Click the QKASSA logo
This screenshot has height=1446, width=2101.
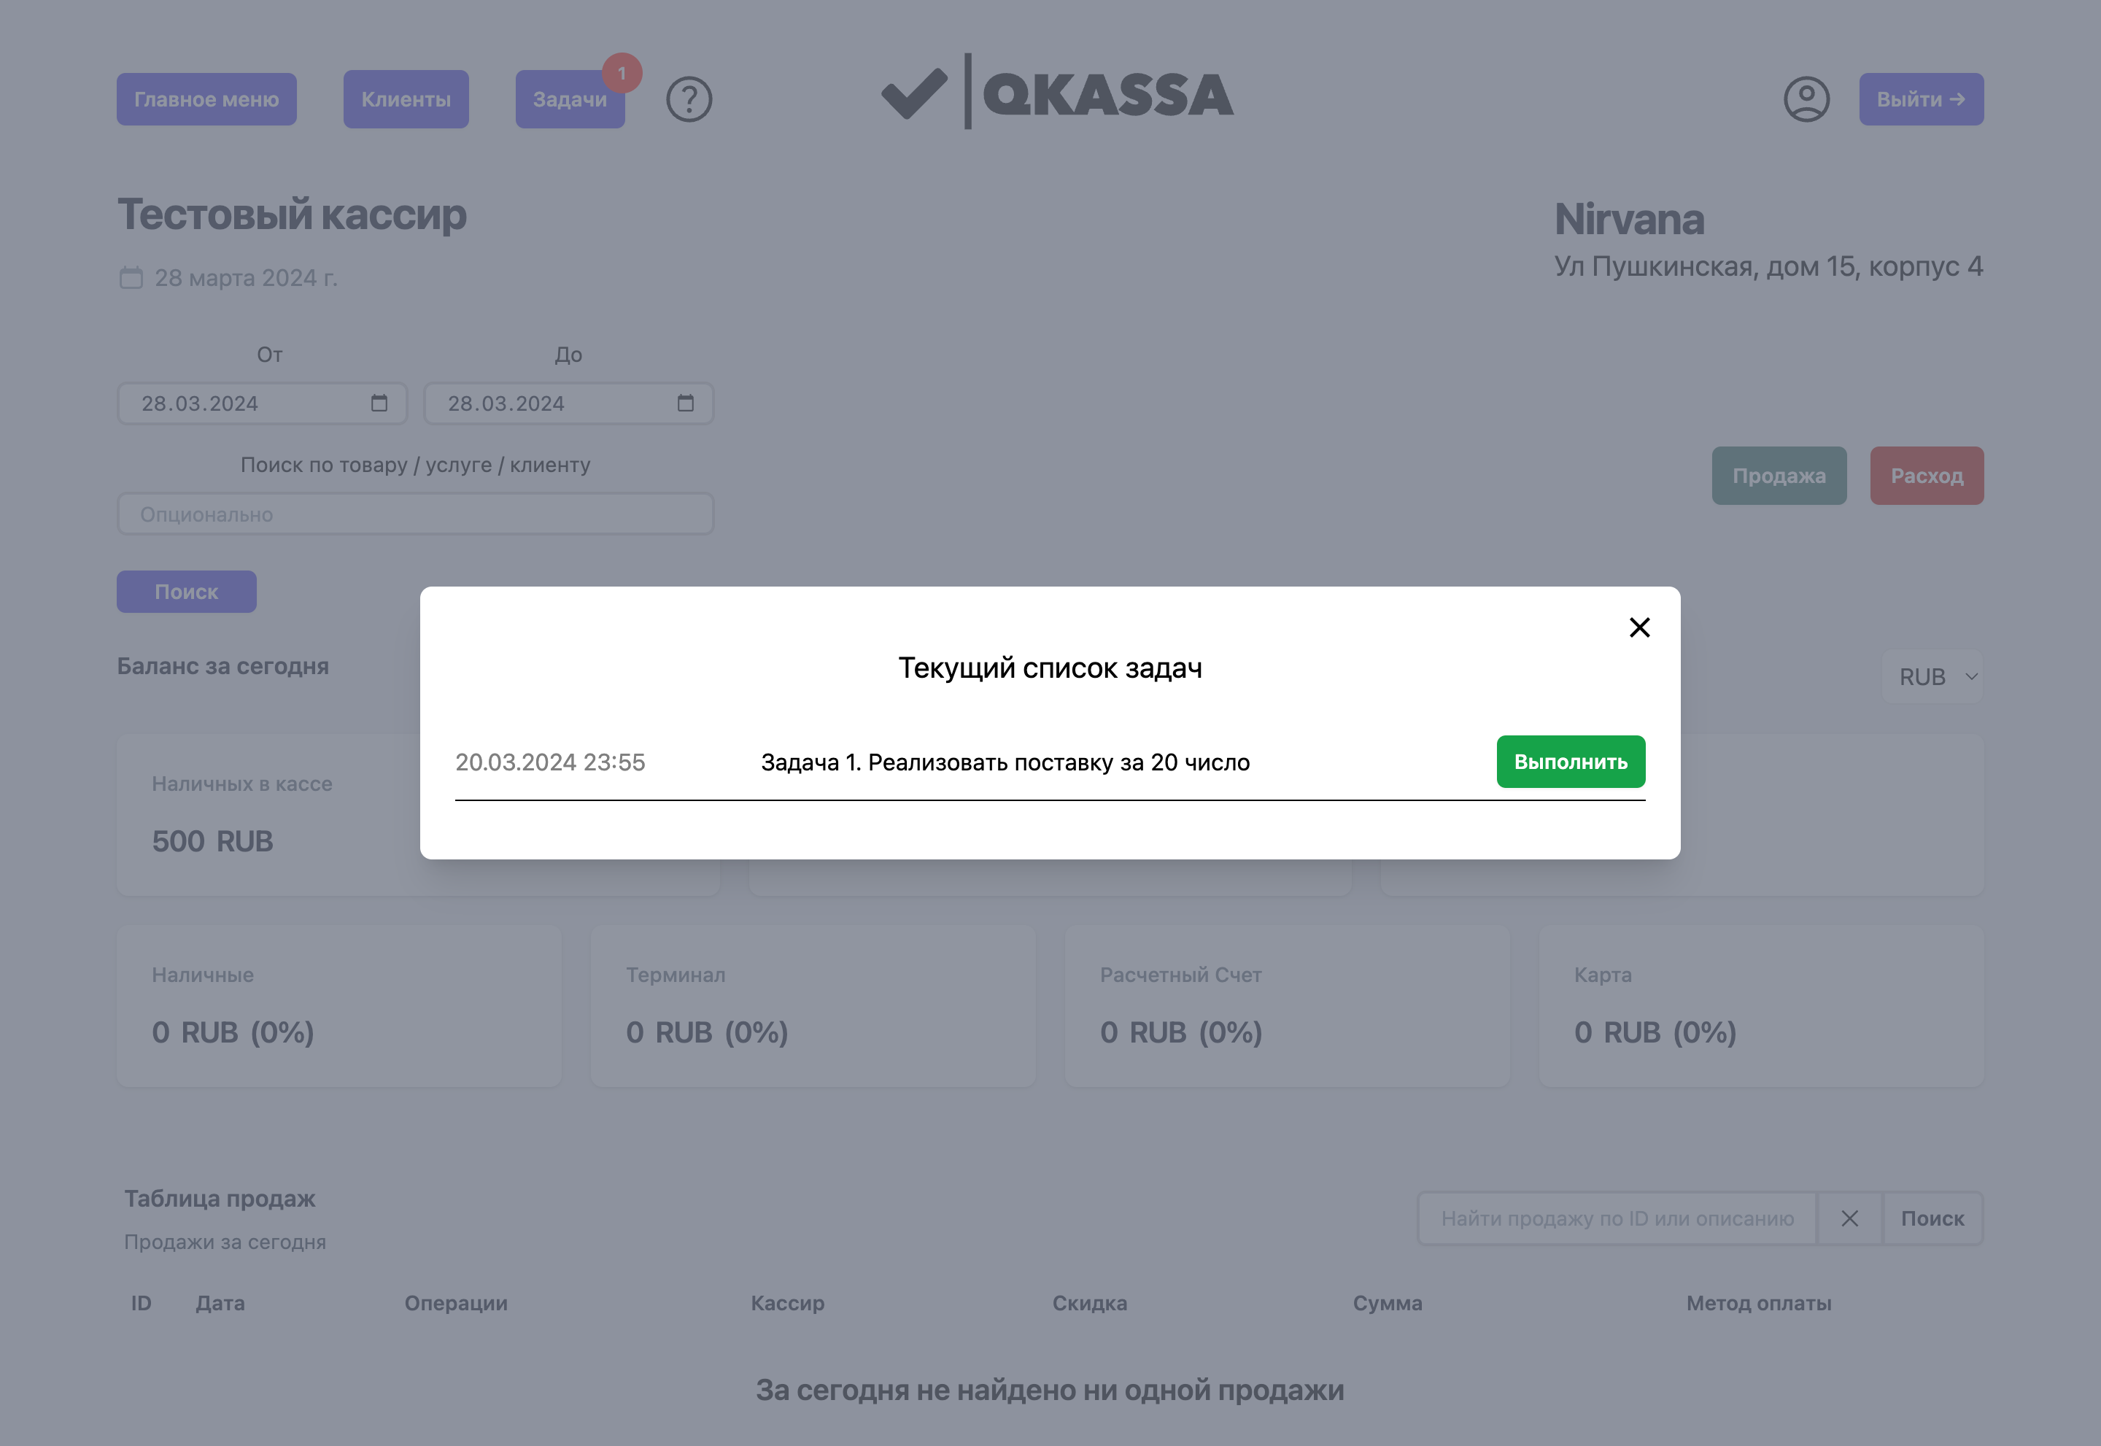1057,93
